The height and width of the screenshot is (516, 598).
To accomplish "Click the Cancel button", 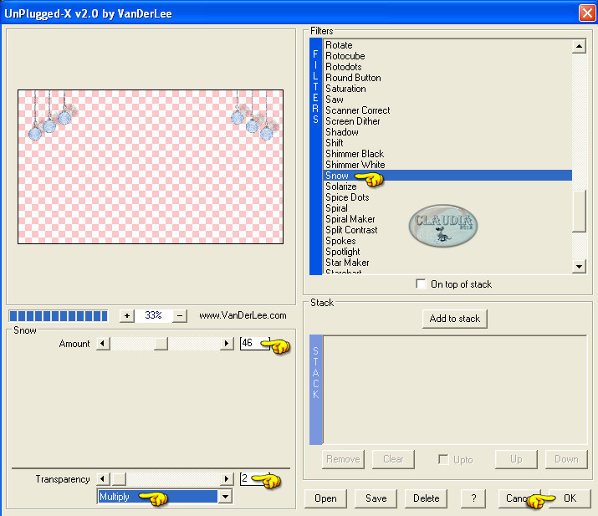I will (x=519, y=498).
